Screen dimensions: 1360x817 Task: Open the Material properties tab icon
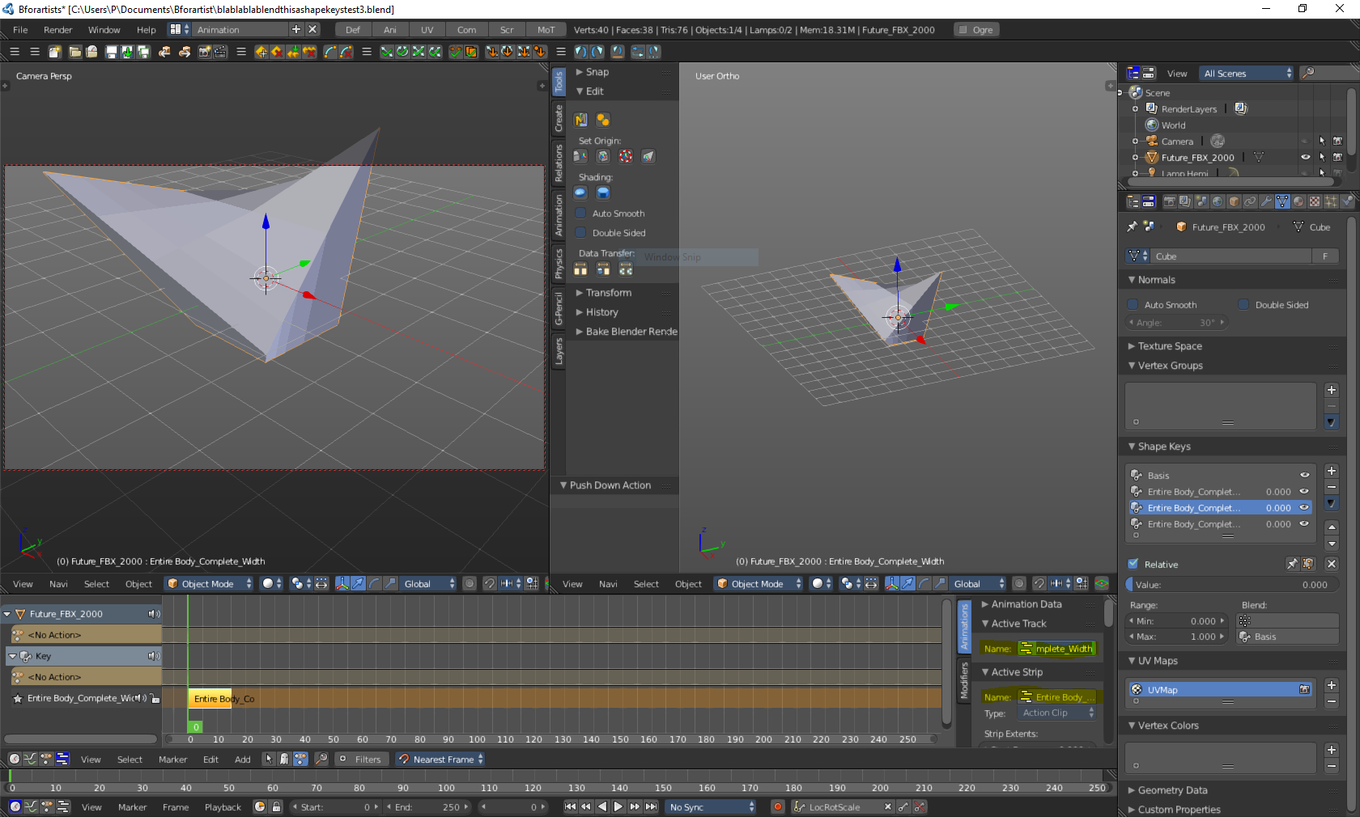point(1298,201)
